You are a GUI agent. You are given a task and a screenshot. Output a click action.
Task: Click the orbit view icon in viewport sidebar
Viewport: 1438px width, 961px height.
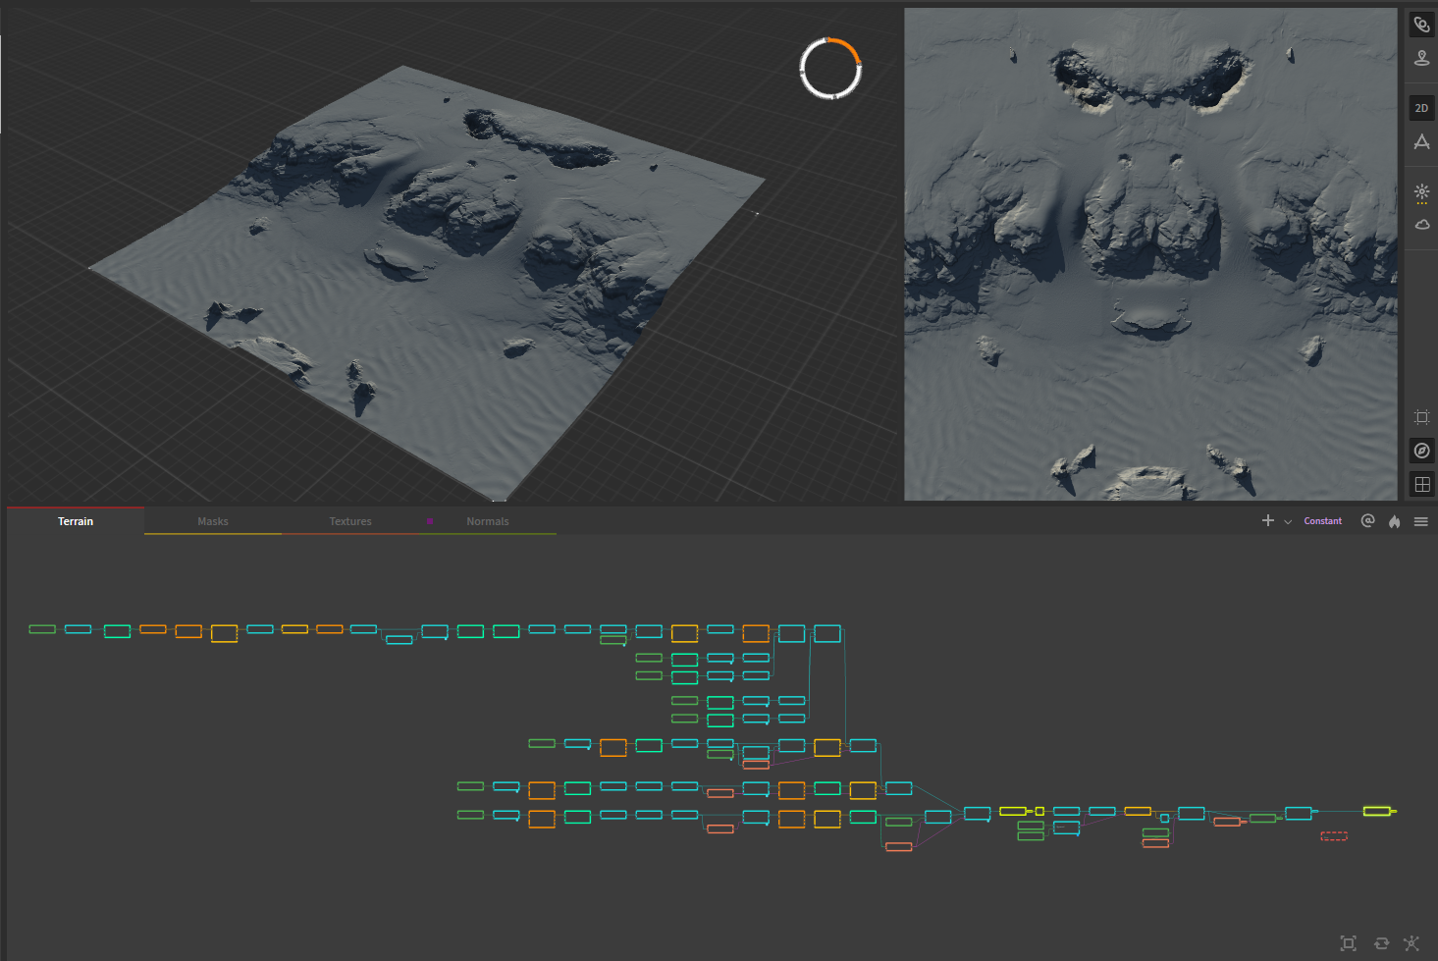pos(1421,25)
